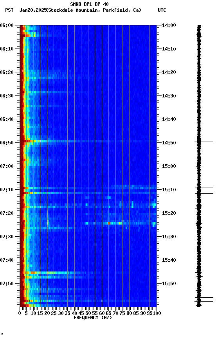Image resolution: width=216 pixels, height=338 pixels.
Task: Click the '06:30' PST time label
Action: pos(7,96)
